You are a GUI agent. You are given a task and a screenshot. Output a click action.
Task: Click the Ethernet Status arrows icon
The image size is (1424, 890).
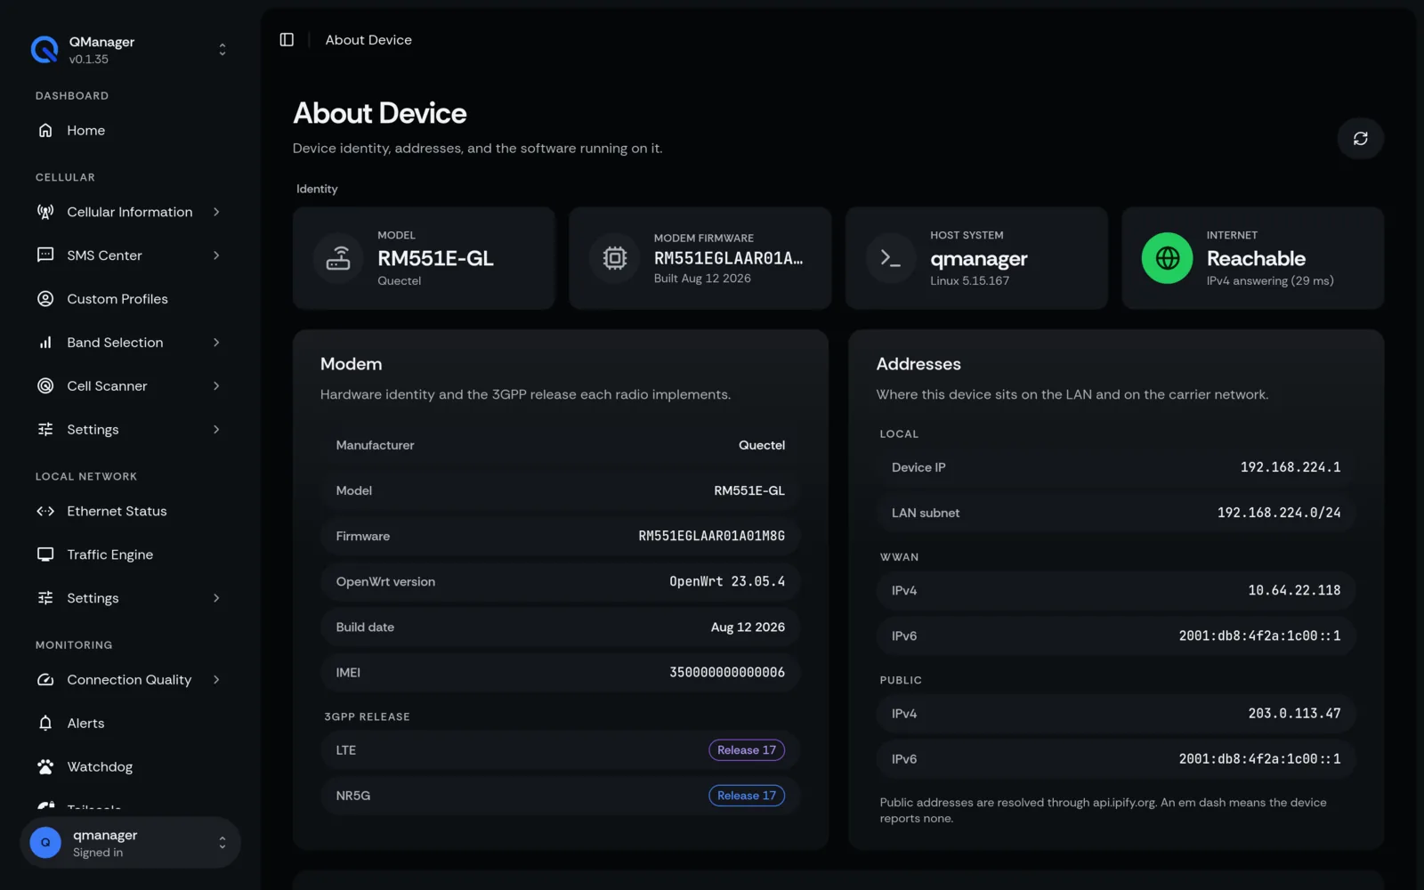[x=45, y=511]
